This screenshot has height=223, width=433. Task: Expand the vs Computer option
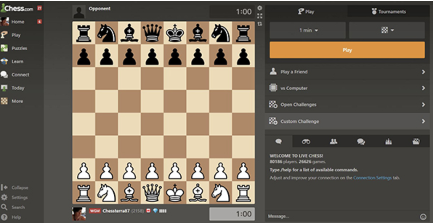[347, 88]
